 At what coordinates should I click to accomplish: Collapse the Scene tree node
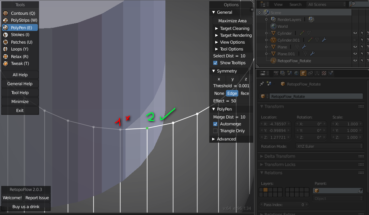260,12
